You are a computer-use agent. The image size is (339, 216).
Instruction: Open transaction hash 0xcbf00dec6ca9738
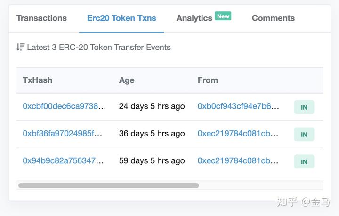coord(65,106)
